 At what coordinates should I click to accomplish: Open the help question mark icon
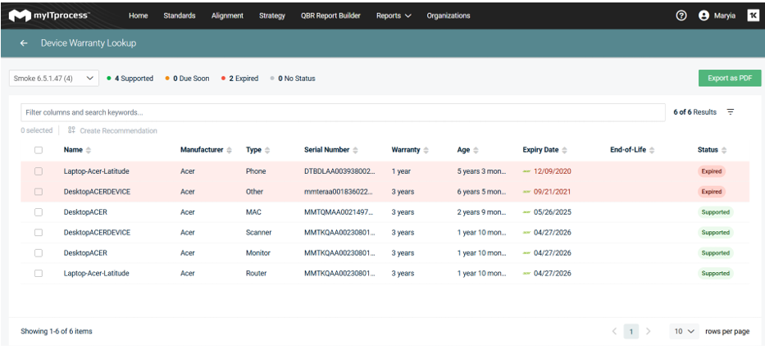coord(681,16)
